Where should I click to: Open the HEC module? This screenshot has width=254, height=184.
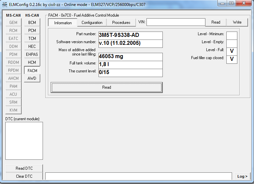[32, 46]
